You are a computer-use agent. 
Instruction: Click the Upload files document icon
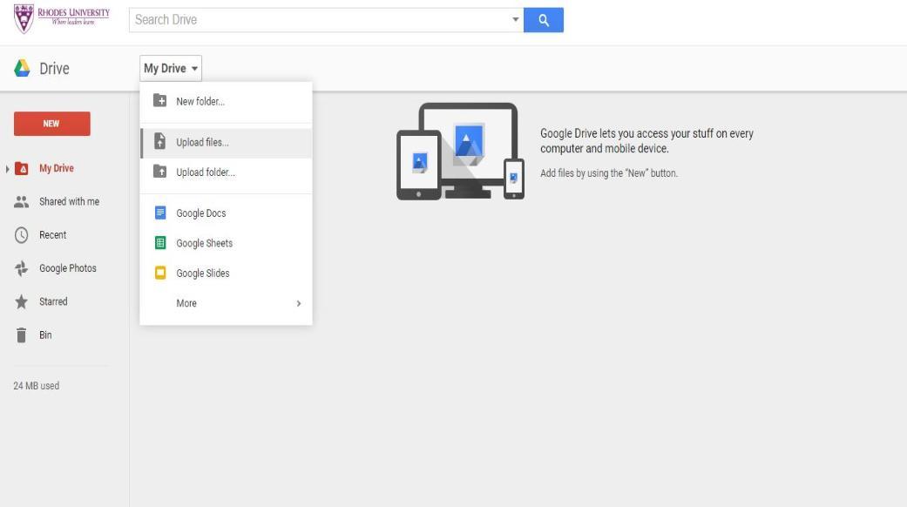(x=159, y=142)
